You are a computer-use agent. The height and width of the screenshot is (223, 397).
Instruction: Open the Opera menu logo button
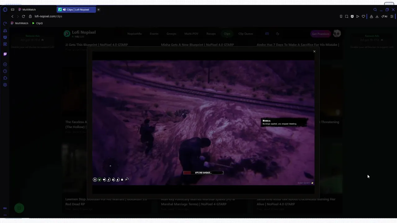coord(5,10)
